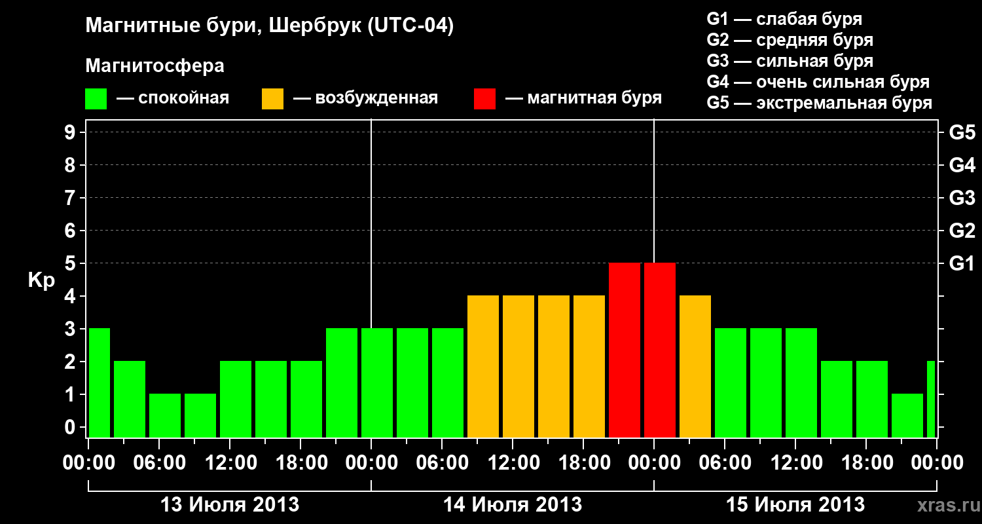Click the G5 label on right axis
This screenshot has width=982, height=524.
pos(962,132)
